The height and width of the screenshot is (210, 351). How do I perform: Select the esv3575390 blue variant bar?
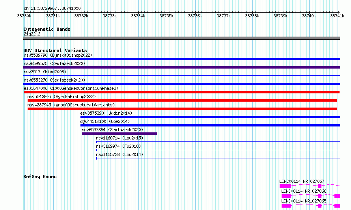click(x=210, y=117)
